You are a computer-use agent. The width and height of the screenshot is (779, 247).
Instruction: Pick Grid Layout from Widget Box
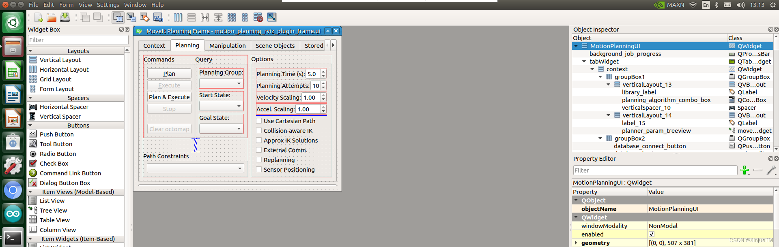(56, 79)
